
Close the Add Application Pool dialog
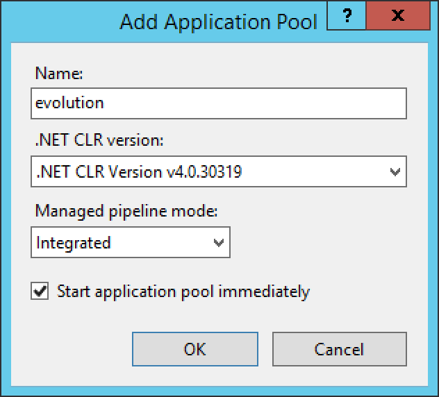click(398, 15)
